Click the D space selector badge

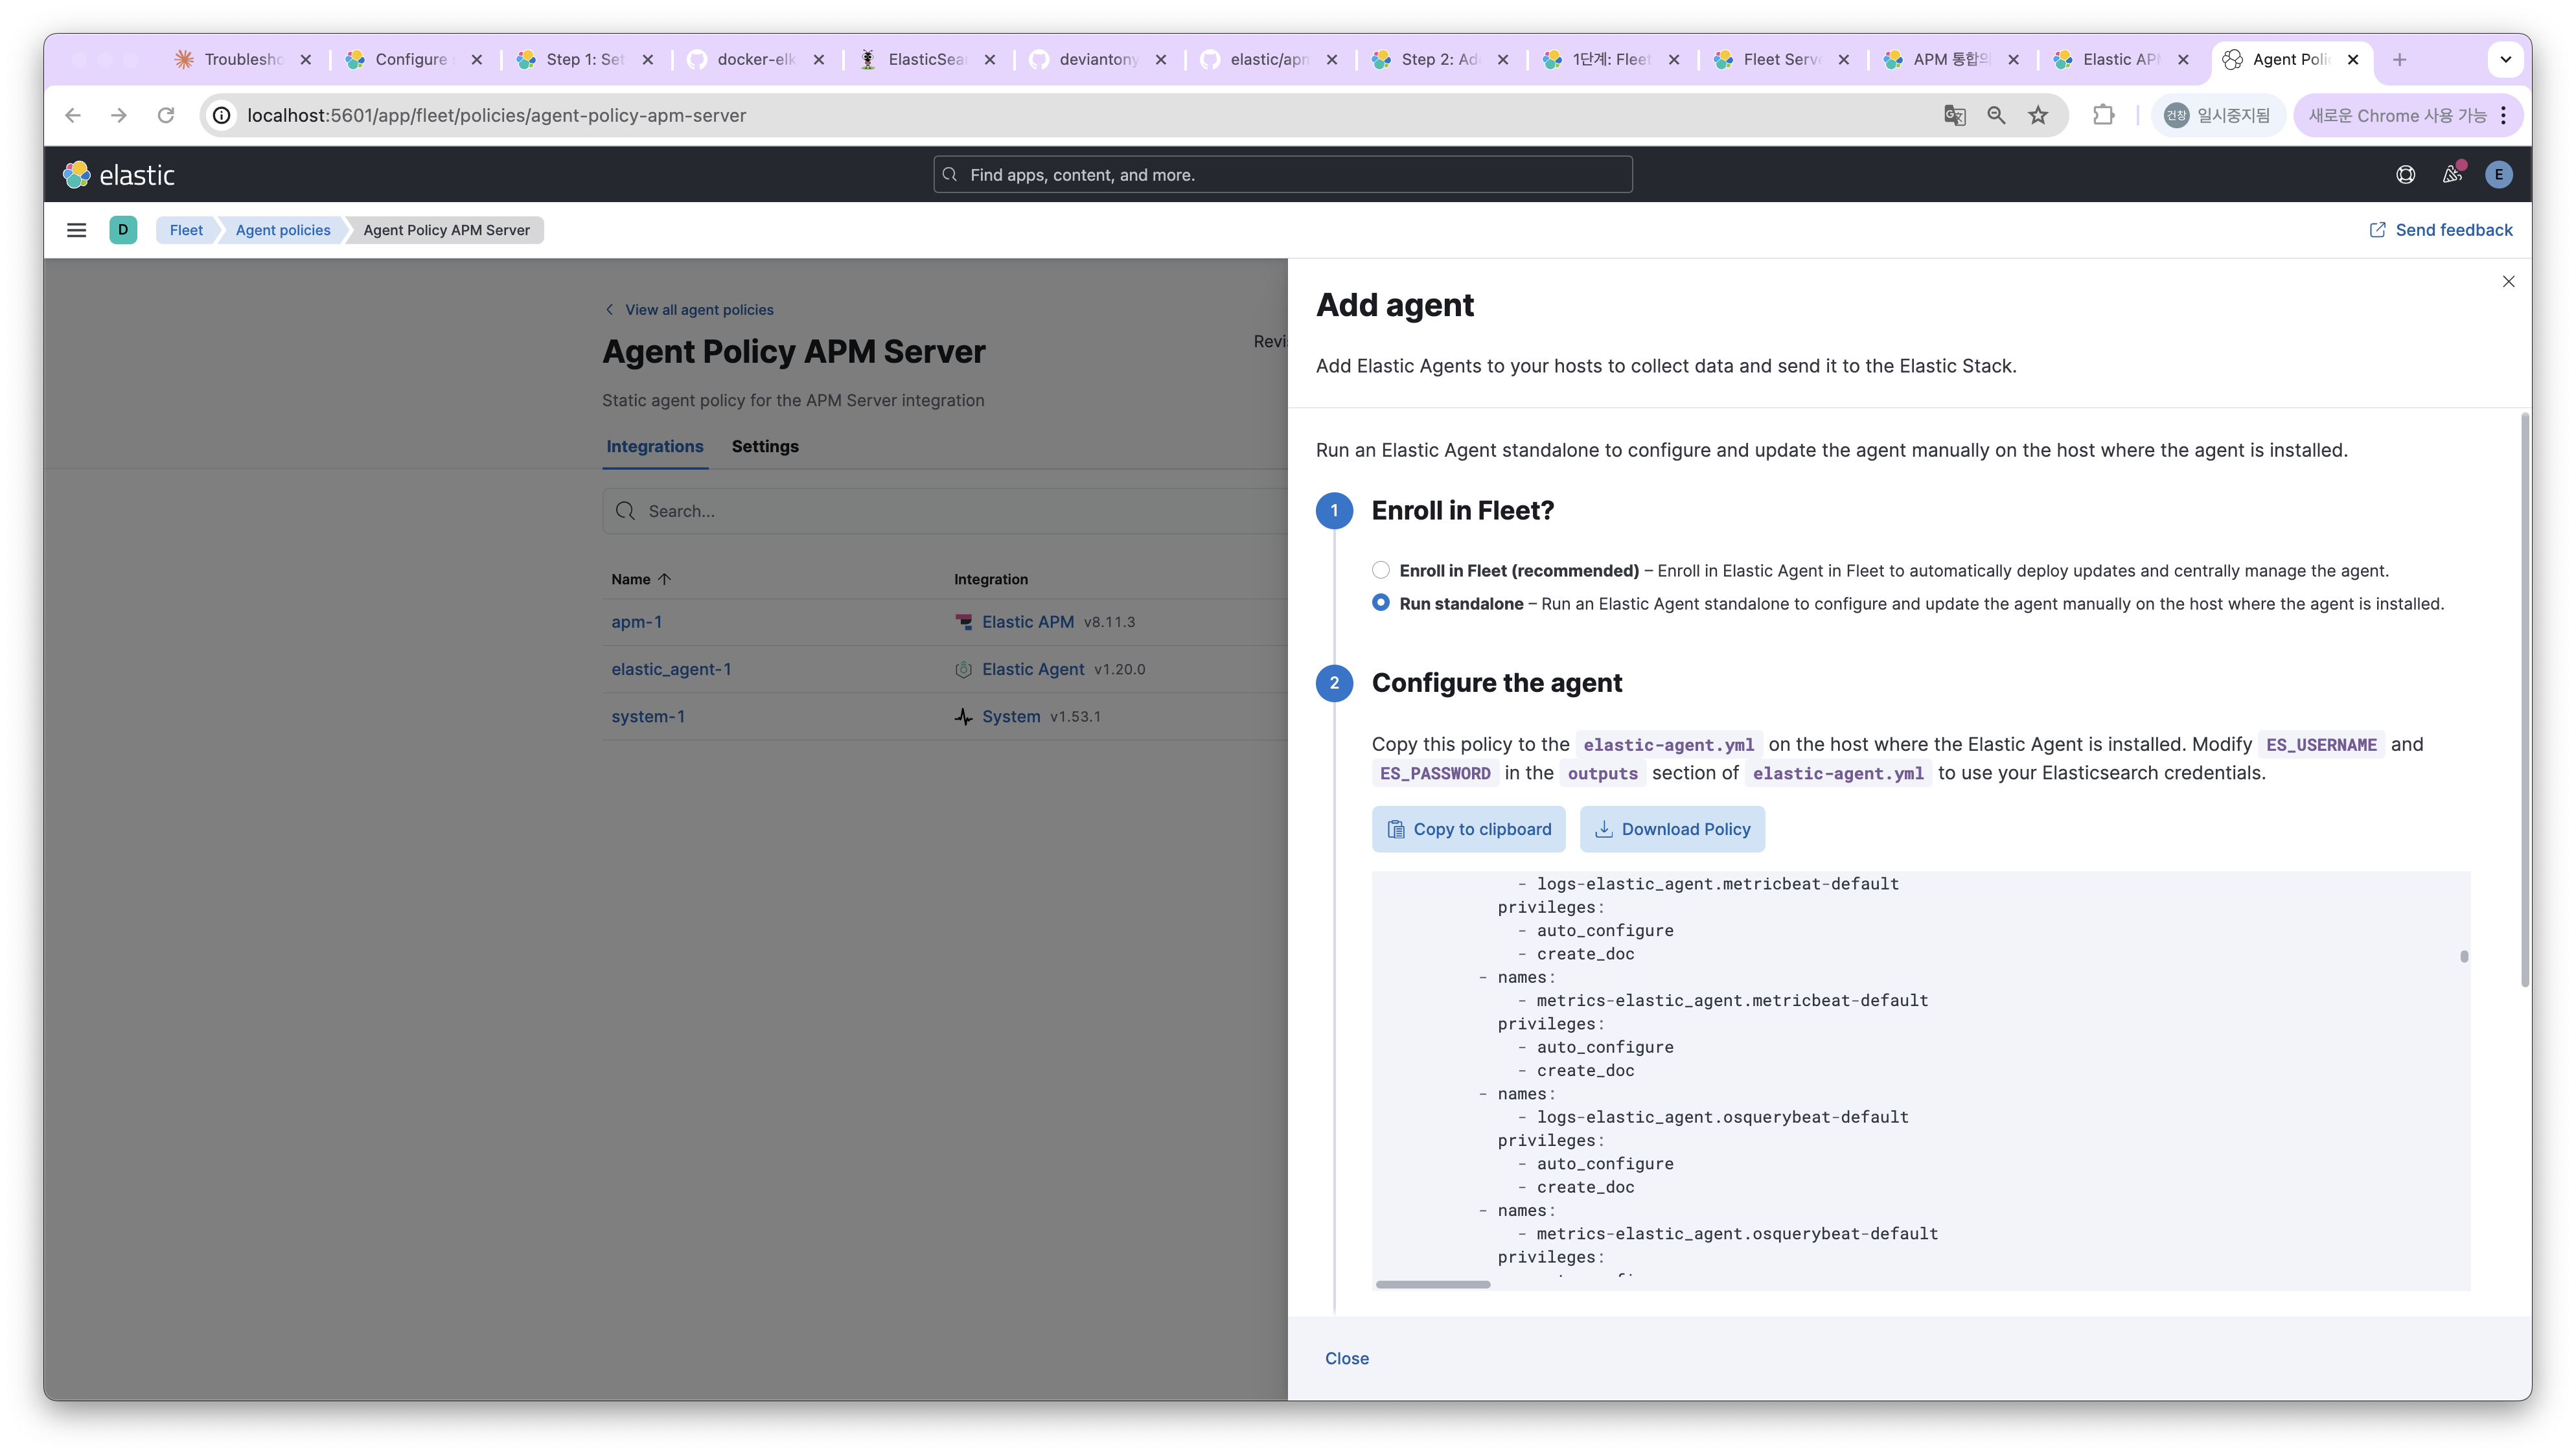[123, 230]
